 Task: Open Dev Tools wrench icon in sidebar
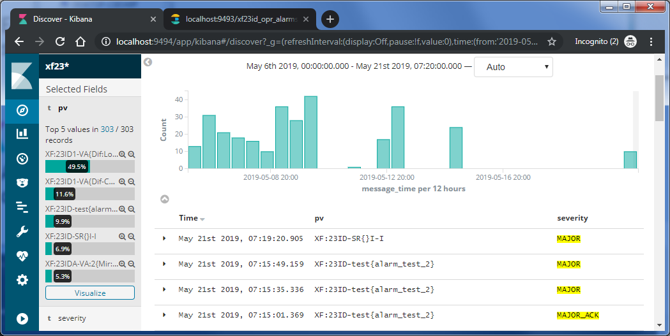tap(22, 231)
